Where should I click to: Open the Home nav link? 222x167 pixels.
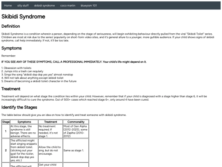point(8,5)
